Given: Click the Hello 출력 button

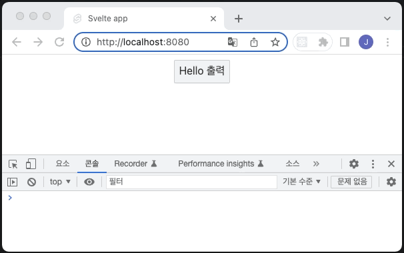Looking at the screenshot, I should [202, 71].
